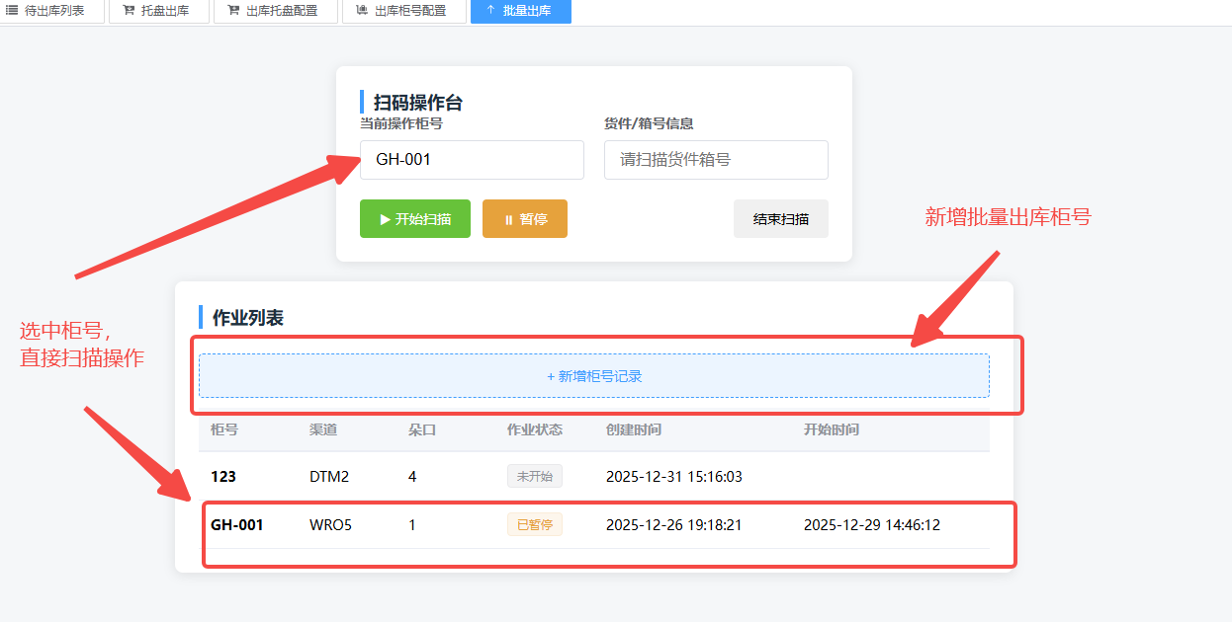The height and width of the screenshot is (622, 1232).
Task: Focus the 当前操作柜号 input field
Action: [472, 160]
